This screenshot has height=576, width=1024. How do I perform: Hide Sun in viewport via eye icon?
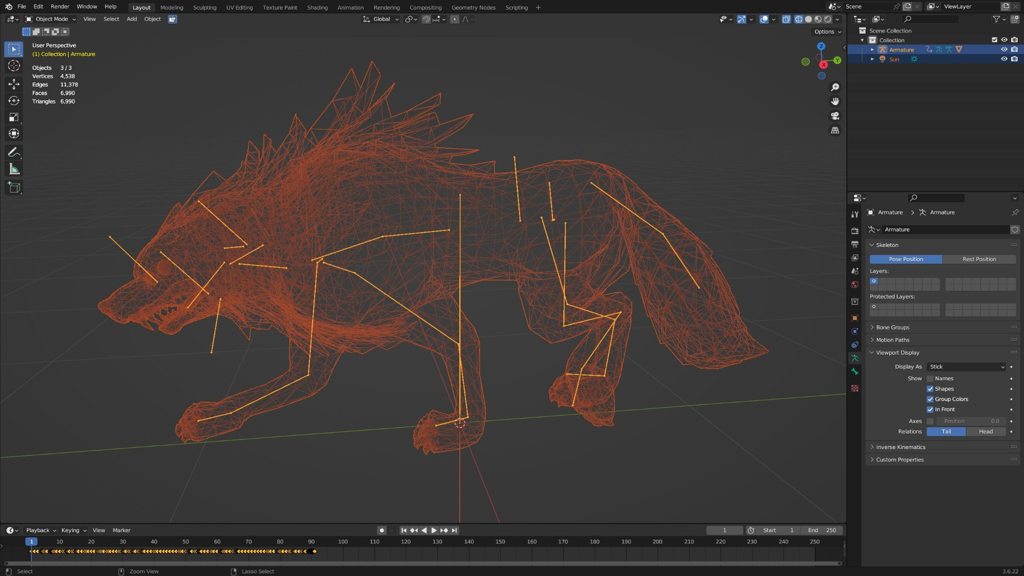tap(1004, 59)
